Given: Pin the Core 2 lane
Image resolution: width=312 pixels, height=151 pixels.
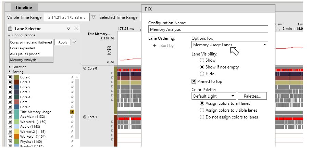Looking at the screenshot, I should [x=72, y=87].
